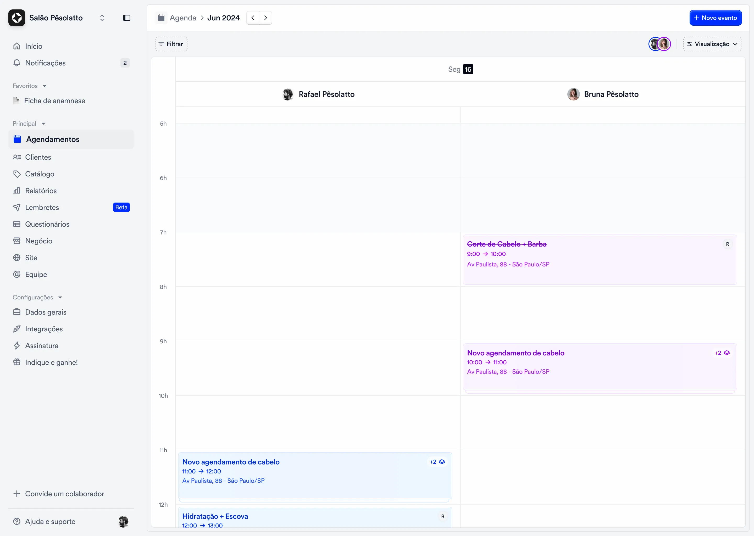
Task: Click the user avatar beside Ajuda e suporte
Action: (124, 522)
